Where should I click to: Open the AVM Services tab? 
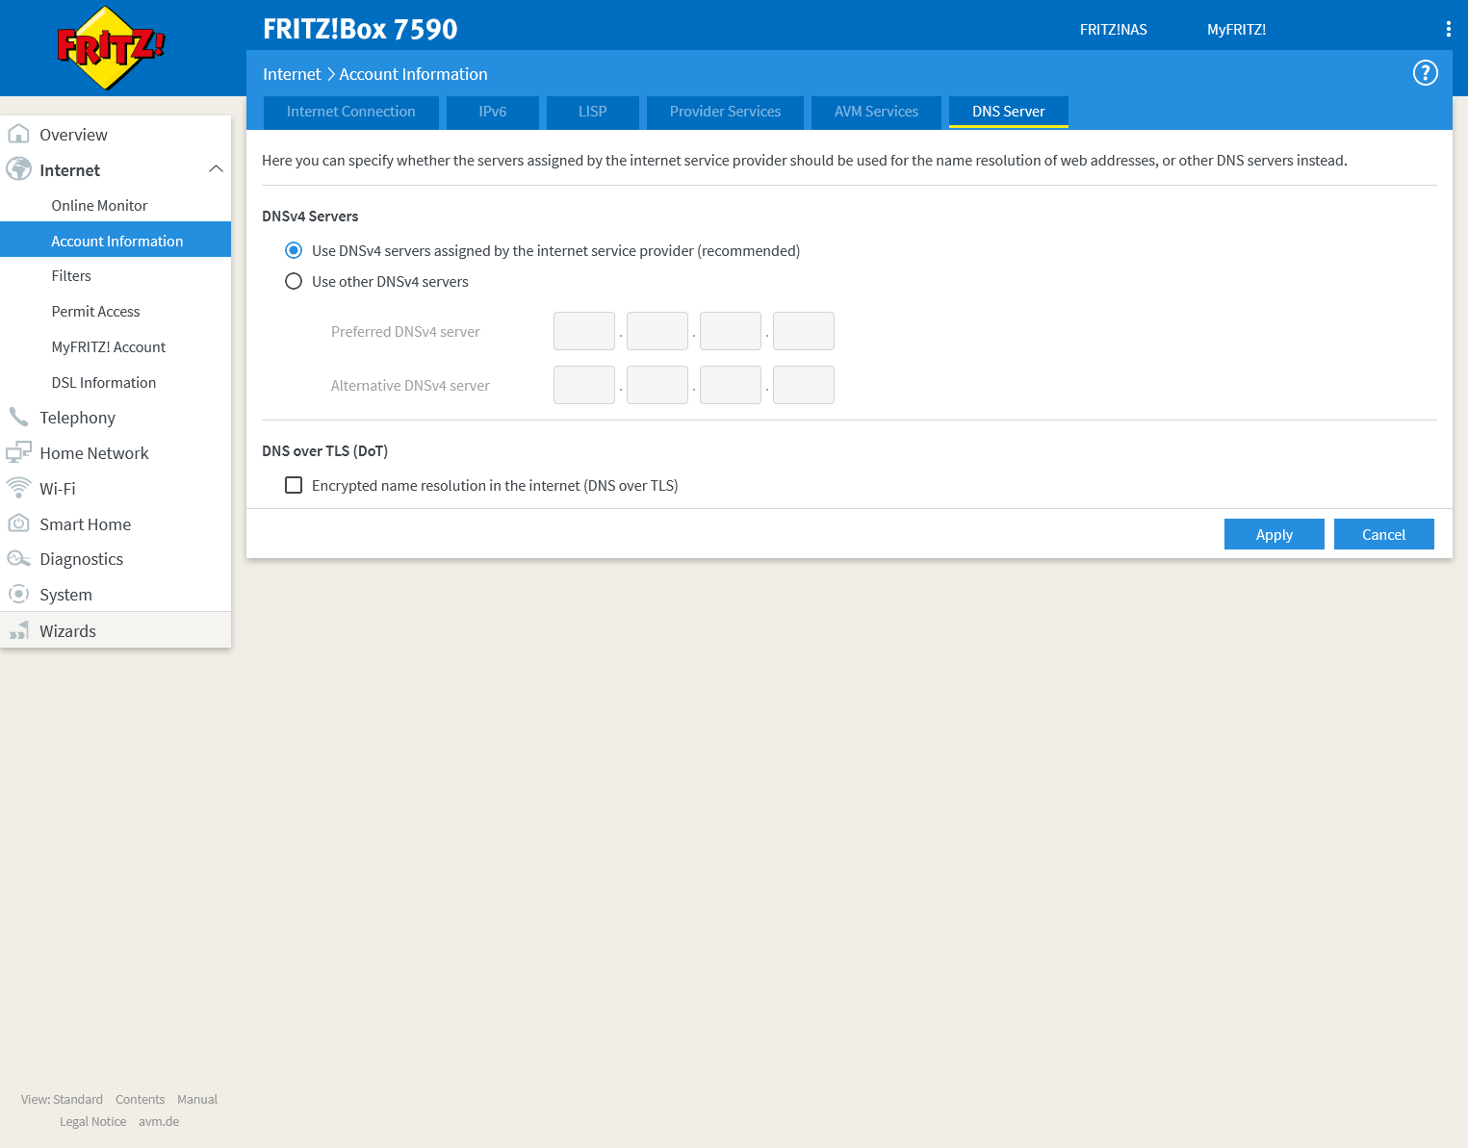tap(876, 112)
